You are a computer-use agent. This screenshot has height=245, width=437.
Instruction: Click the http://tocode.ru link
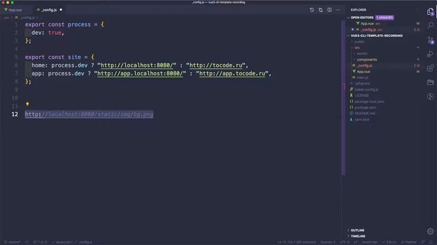point(216,65)
